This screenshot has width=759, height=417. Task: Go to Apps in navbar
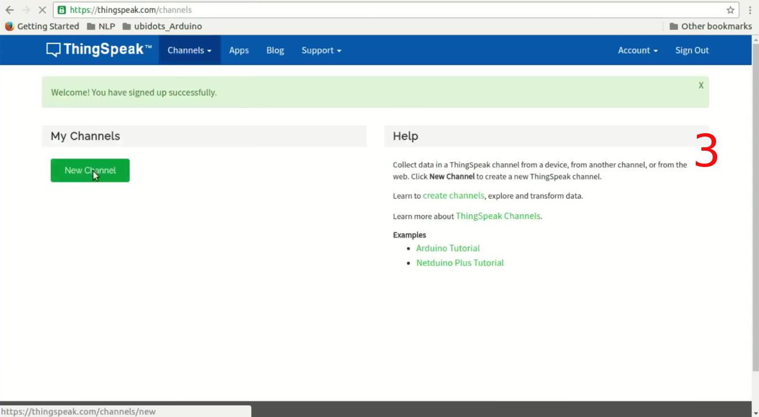239,50
